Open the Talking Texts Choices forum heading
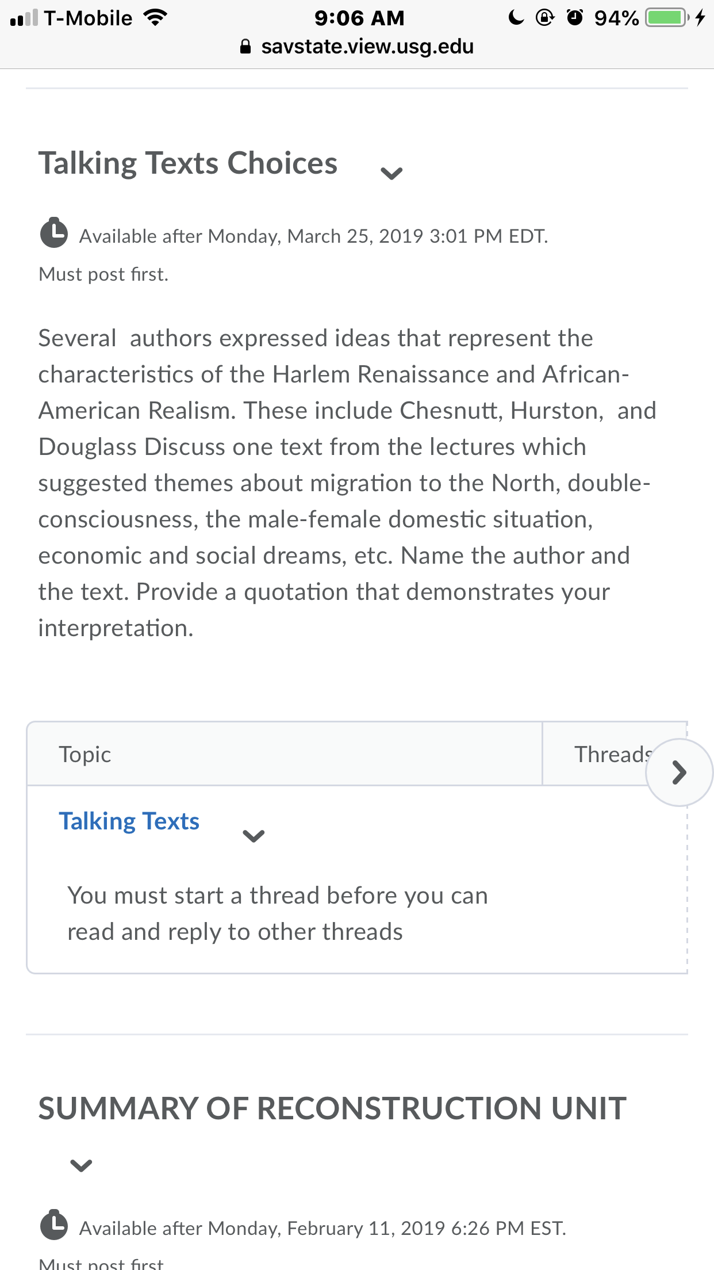This screenshot has width=714, height=1270. (x=188, y=163)
